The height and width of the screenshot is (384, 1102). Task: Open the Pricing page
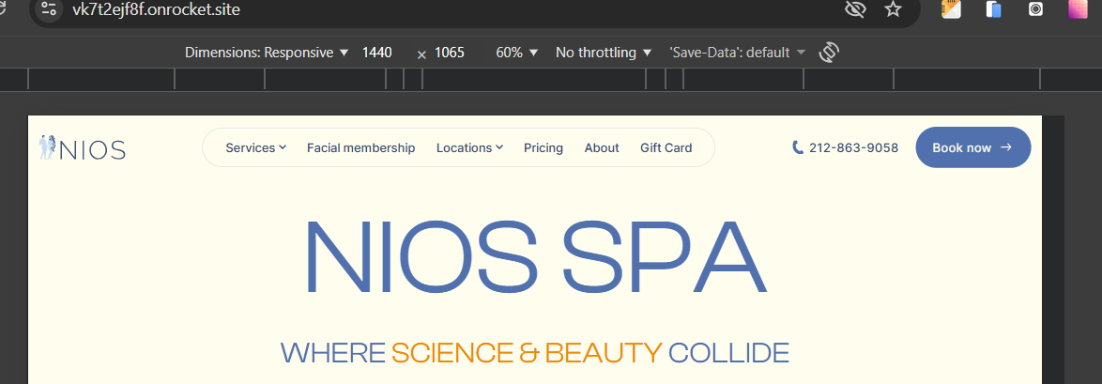(x=543, y=147)
